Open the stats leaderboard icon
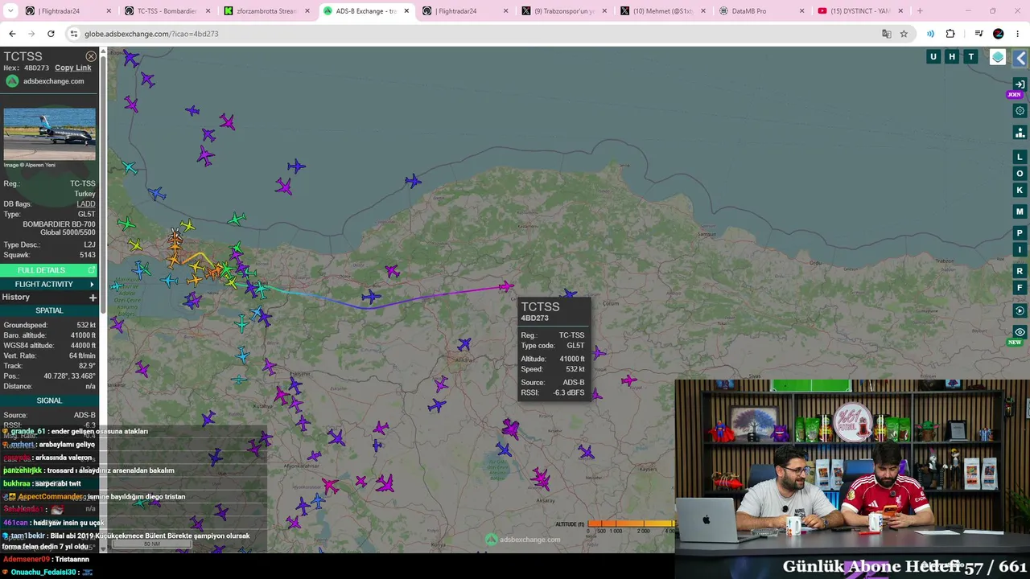Viewport: 1030px width, 579px height. tap(1020, 133)
